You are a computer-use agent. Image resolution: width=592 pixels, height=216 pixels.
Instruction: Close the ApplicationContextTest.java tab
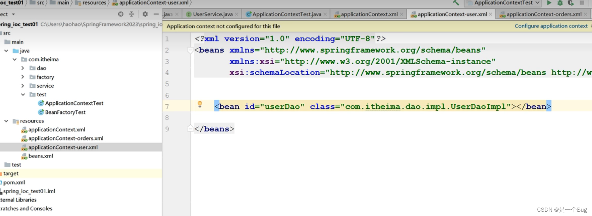tap(325, 14)
